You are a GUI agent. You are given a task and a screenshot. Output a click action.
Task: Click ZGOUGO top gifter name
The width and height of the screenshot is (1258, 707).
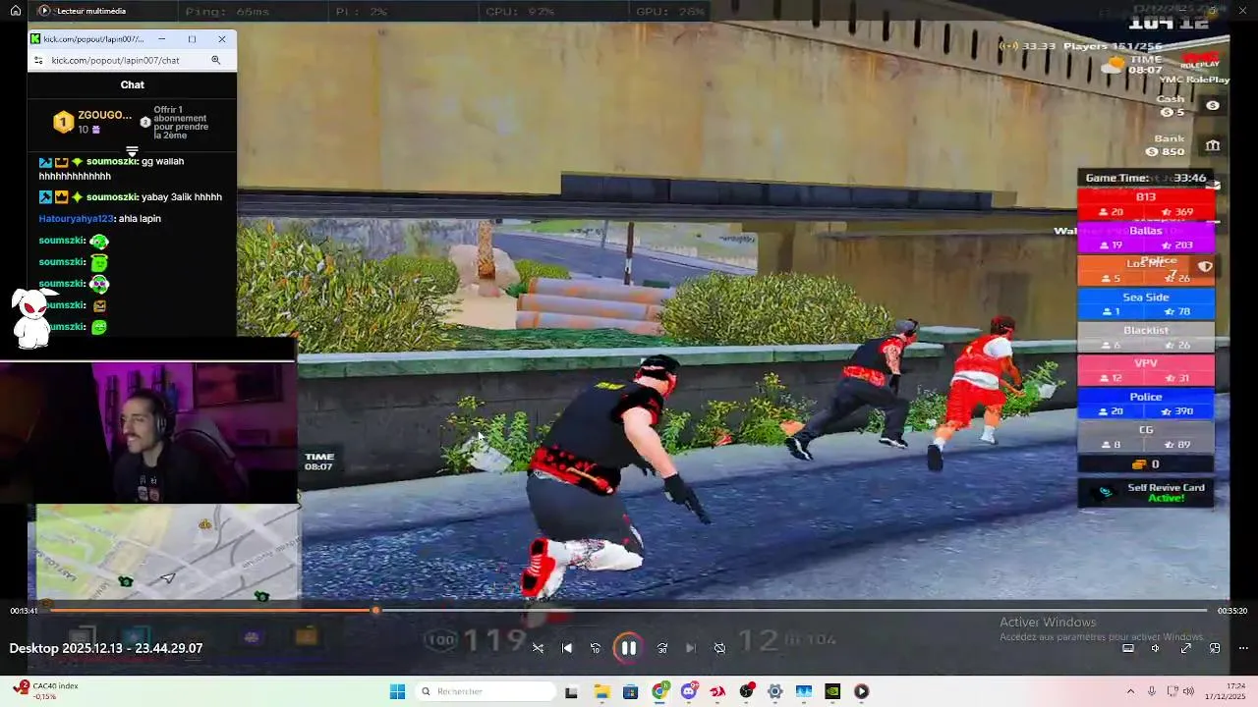click(x=104, y=115)
